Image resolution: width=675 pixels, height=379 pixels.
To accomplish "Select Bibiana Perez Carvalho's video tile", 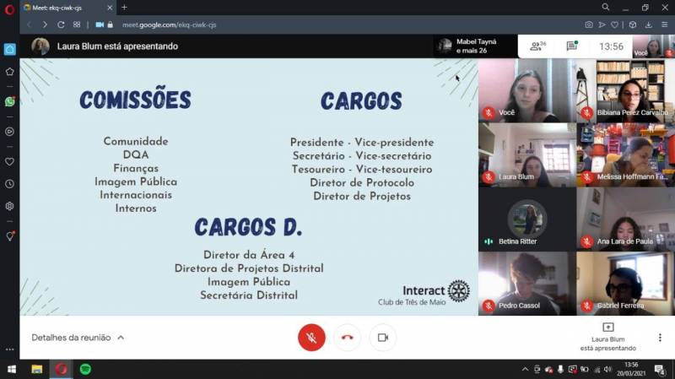I will coord(625,90).
